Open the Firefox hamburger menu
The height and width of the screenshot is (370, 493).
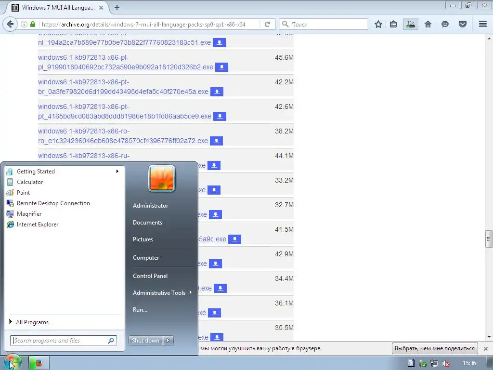point(483,24)
